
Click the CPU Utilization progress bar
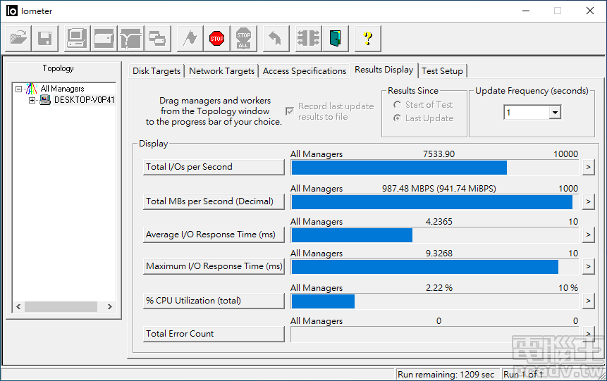[435, 301]
